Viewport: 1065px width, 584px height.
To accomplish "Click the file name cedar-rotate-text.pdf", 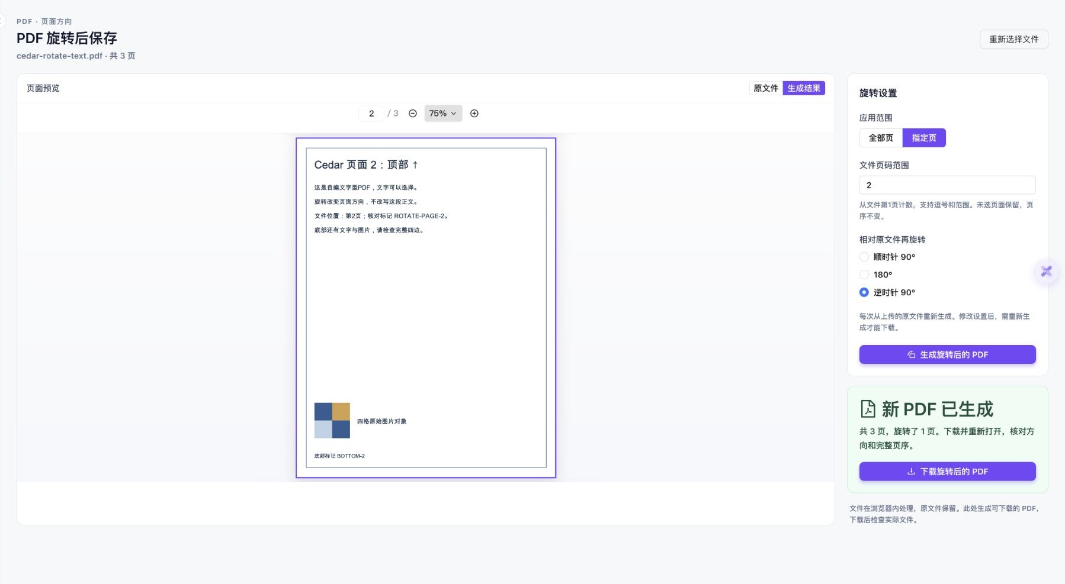I will [59, 56].
